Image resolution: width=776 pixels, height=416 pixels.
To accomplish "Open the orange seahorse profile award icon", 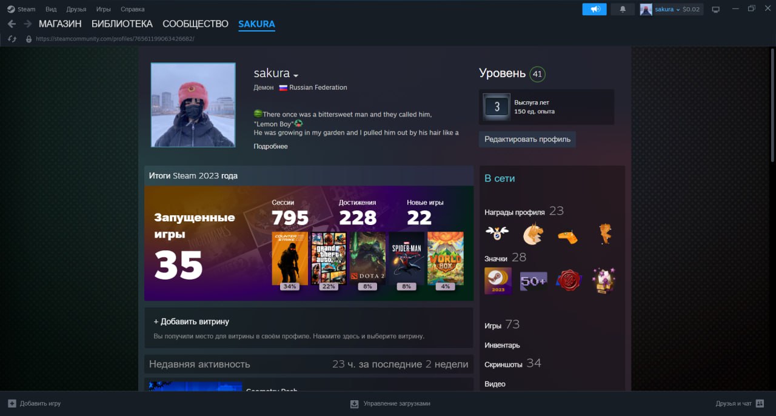I will pyautogui.click(x=605, y=233).
